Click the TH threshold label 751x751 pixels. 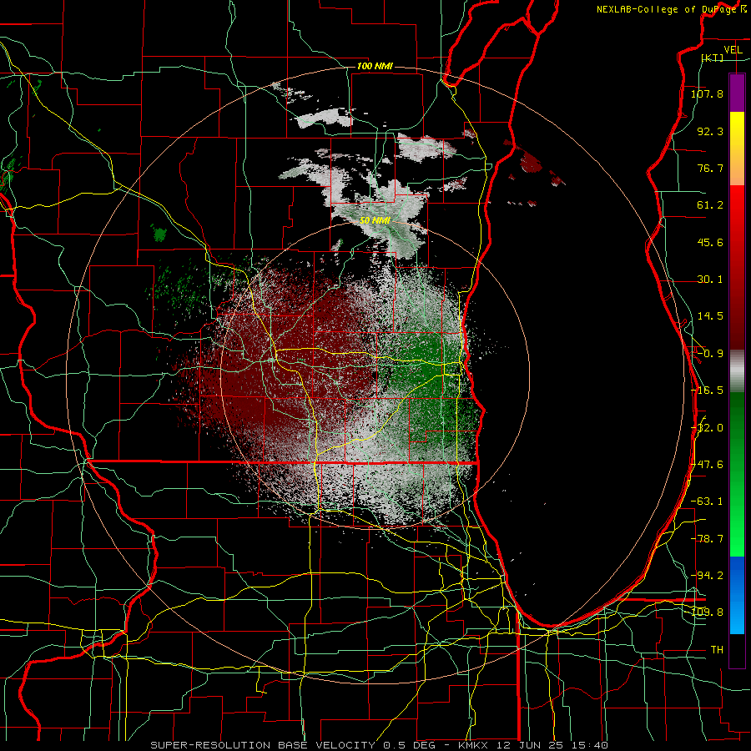717,650
